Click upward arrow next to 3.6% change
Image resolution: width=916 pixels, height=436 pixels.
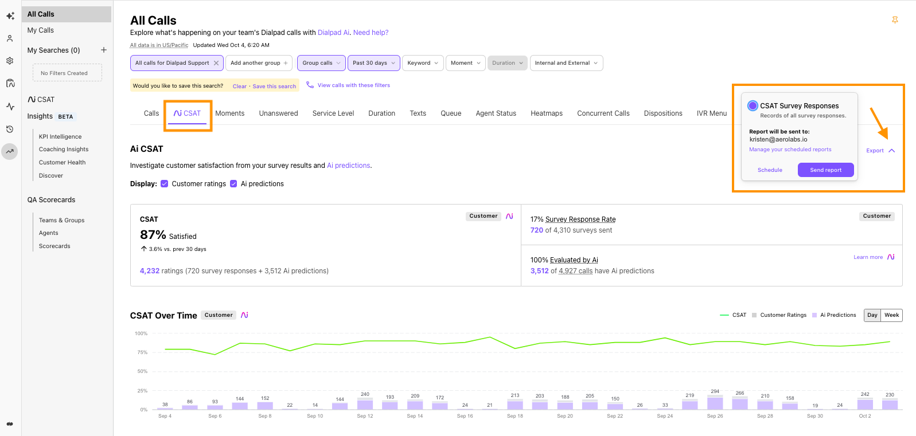click(x=143, y=249)
